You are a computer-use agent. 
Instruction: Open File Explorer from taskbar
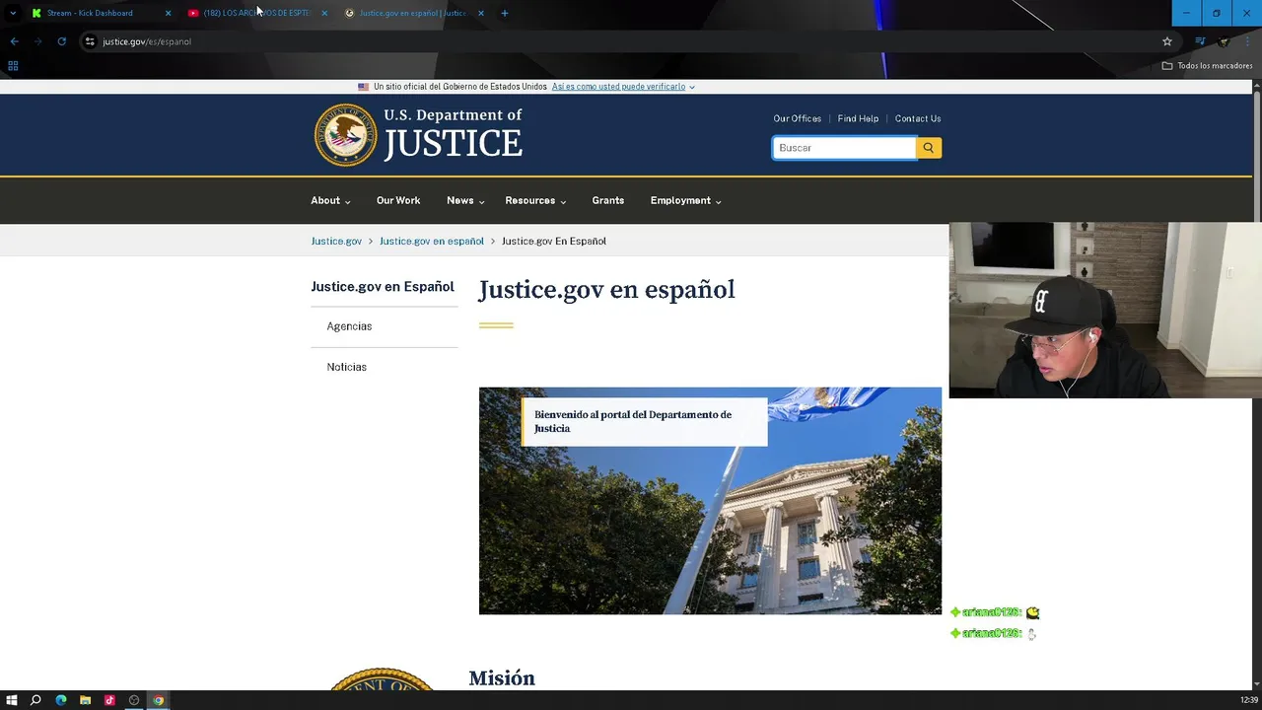86,700
